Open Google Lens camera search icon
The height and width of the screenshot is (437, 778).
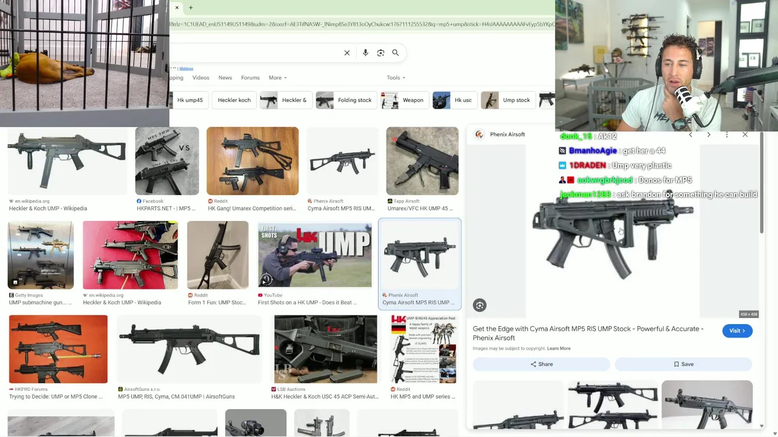click(380, 53)
